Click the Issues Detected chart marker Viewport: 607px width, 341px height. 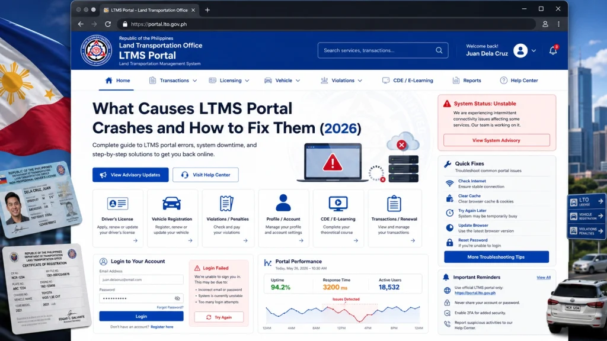click(346, 299)
